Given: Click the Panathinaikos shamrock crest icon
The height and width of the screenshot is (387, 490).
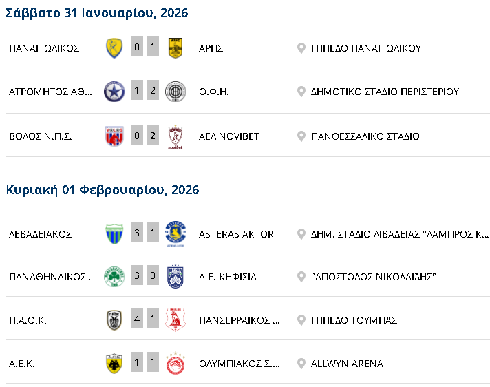Looking at the screenshot, I should (x=114, y=277).
